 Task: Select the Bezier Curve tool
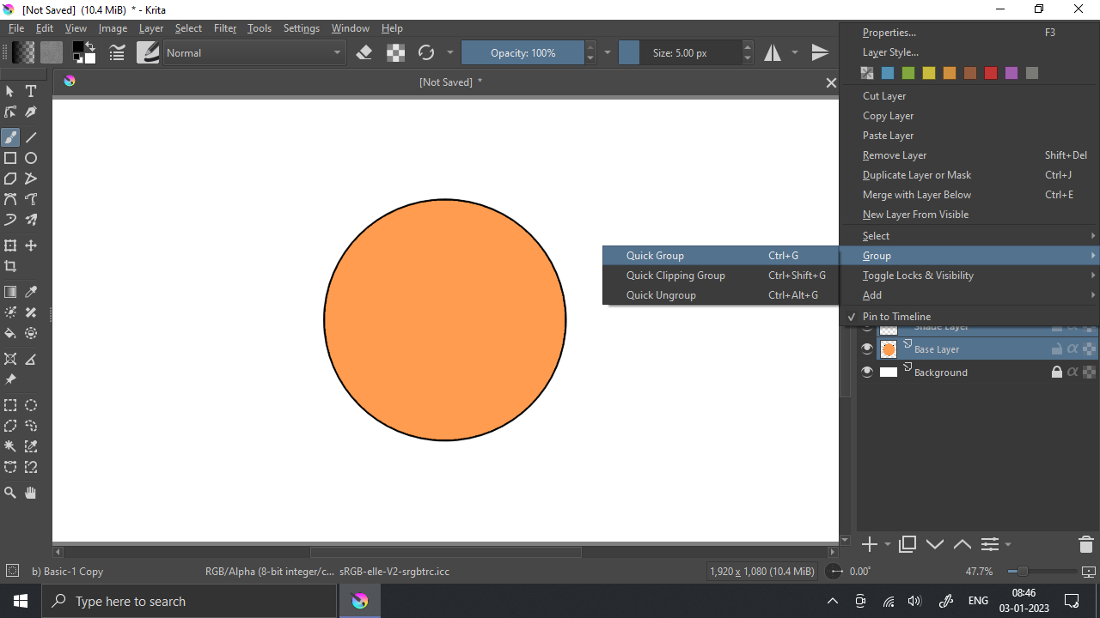tap(10, 199)
